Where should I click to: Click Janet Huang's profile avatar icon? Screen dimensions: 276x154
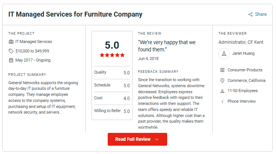tap(224, 54)
